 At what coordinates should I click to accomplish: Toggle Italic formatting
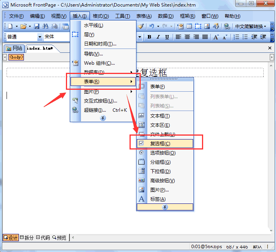click(x=158, y=37)
